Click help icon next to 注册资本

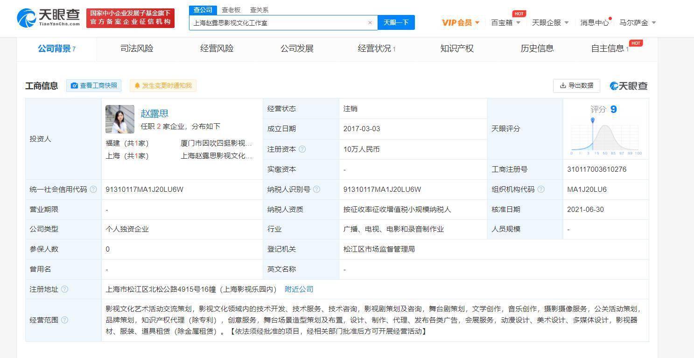[x=302, y=149]
